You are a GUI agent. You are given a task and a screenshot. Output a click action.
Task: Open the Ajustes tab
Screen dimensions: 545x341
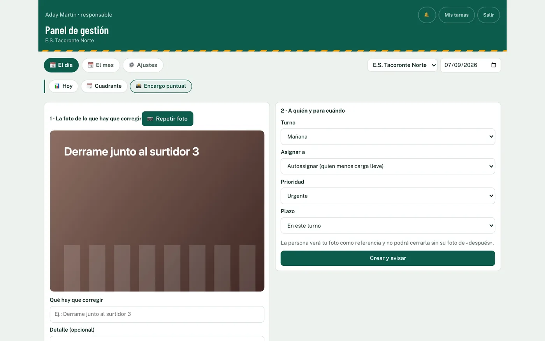(x=143, y=65)
